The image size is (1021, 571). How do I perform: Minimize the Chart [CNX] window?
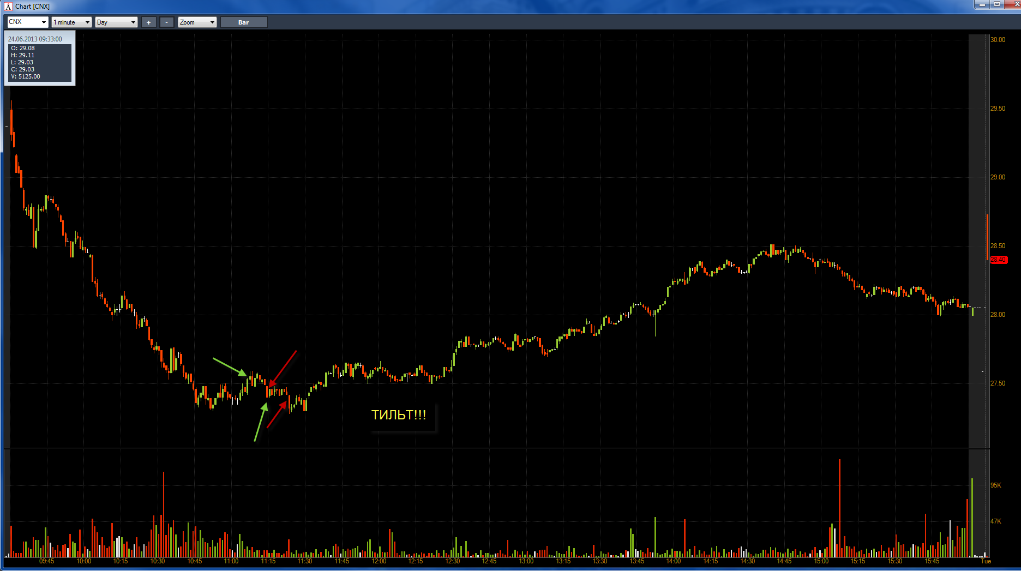pyautogui.click(x=982, y=4)
